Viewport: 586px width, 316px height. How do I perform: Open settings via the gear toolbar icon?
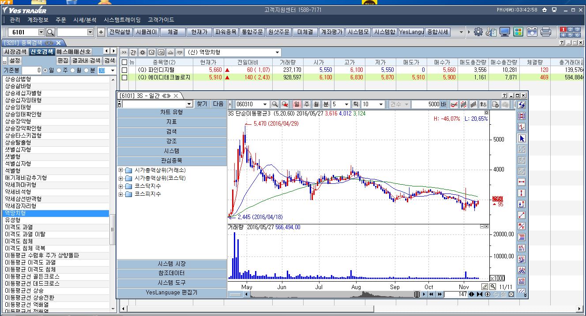(x=478, y=32)
